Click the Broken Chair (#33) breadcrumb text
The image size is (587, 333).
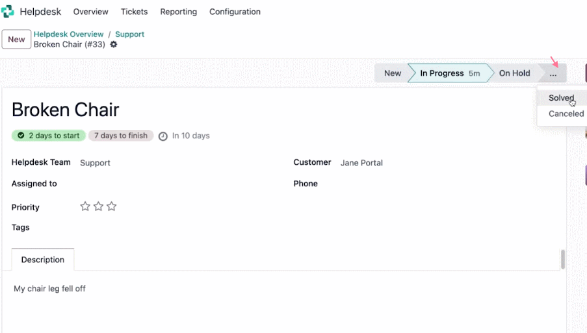coord(70,45)
